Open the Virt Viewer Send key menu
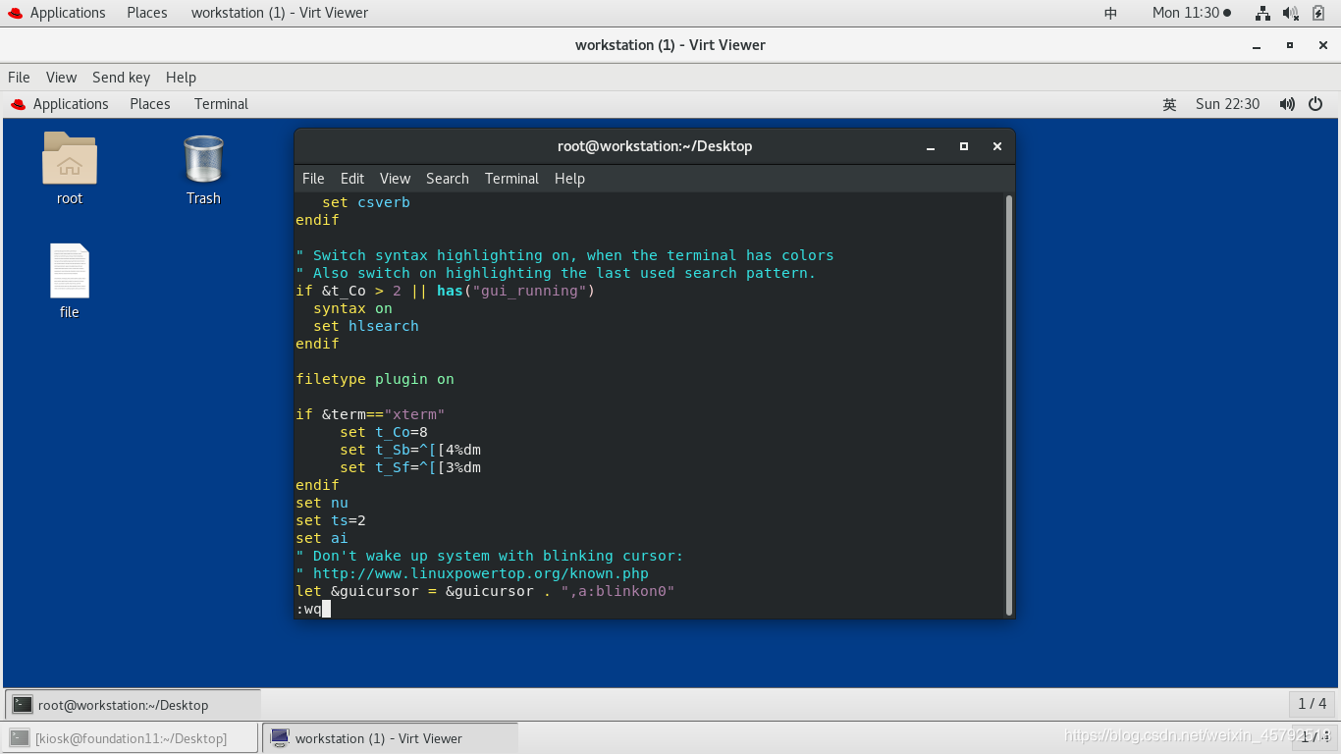Screen dimensions: 1341x754 tap(121, 78)
